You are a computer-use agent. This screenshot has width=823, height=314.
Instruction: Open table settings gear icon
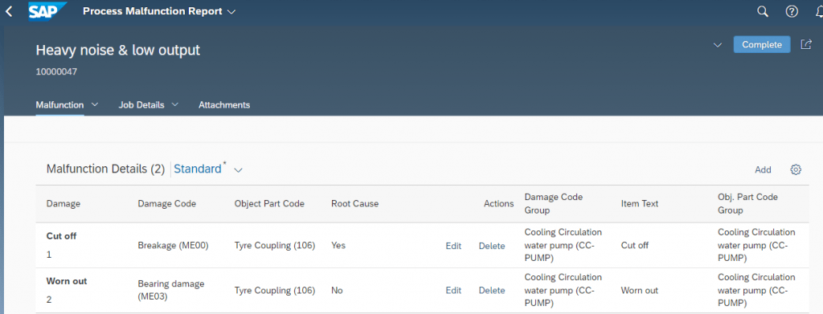796,169
